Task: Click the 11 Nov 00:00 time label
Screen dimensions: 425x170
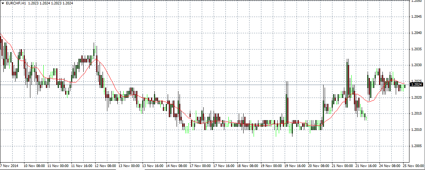Action: pyautogui.click(x=58, y=165)
